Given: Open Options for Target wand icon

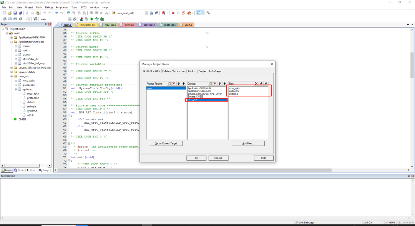Looking at the screenshot, I should (75, 19).
